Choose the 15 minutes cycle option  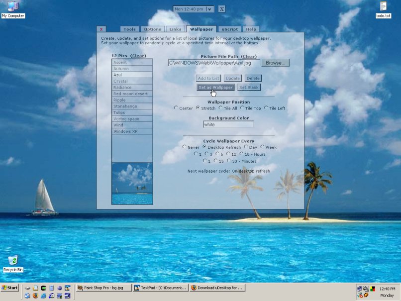click(215, 161)
